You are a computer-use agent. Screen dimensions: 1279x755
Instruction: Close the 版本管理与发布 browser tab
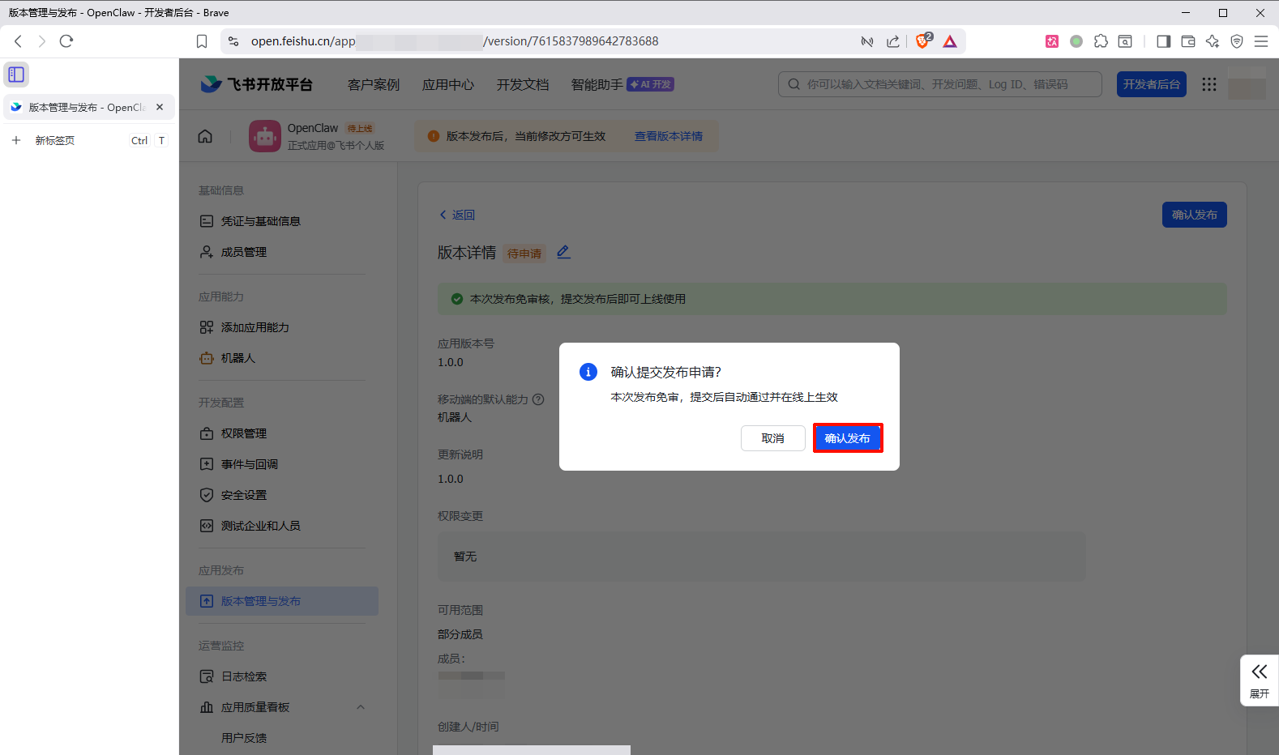click(160, 107)
